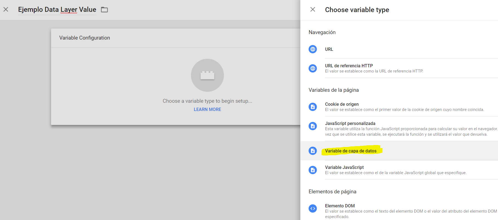This screenshot has width=498, height=220.
Task: Click the document icon for Cookie de origen
Action: click(x=313, y=107)
